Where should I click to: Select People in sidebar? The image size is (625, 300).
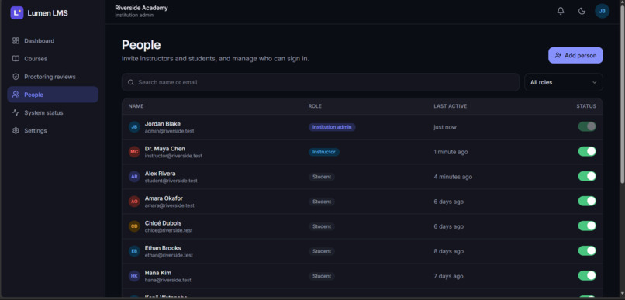(x=53, y=95)
